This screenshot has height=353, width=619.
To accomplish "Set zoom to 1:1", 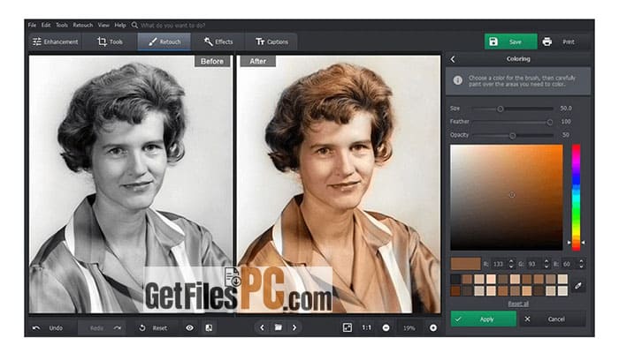I will coord(367,327).
